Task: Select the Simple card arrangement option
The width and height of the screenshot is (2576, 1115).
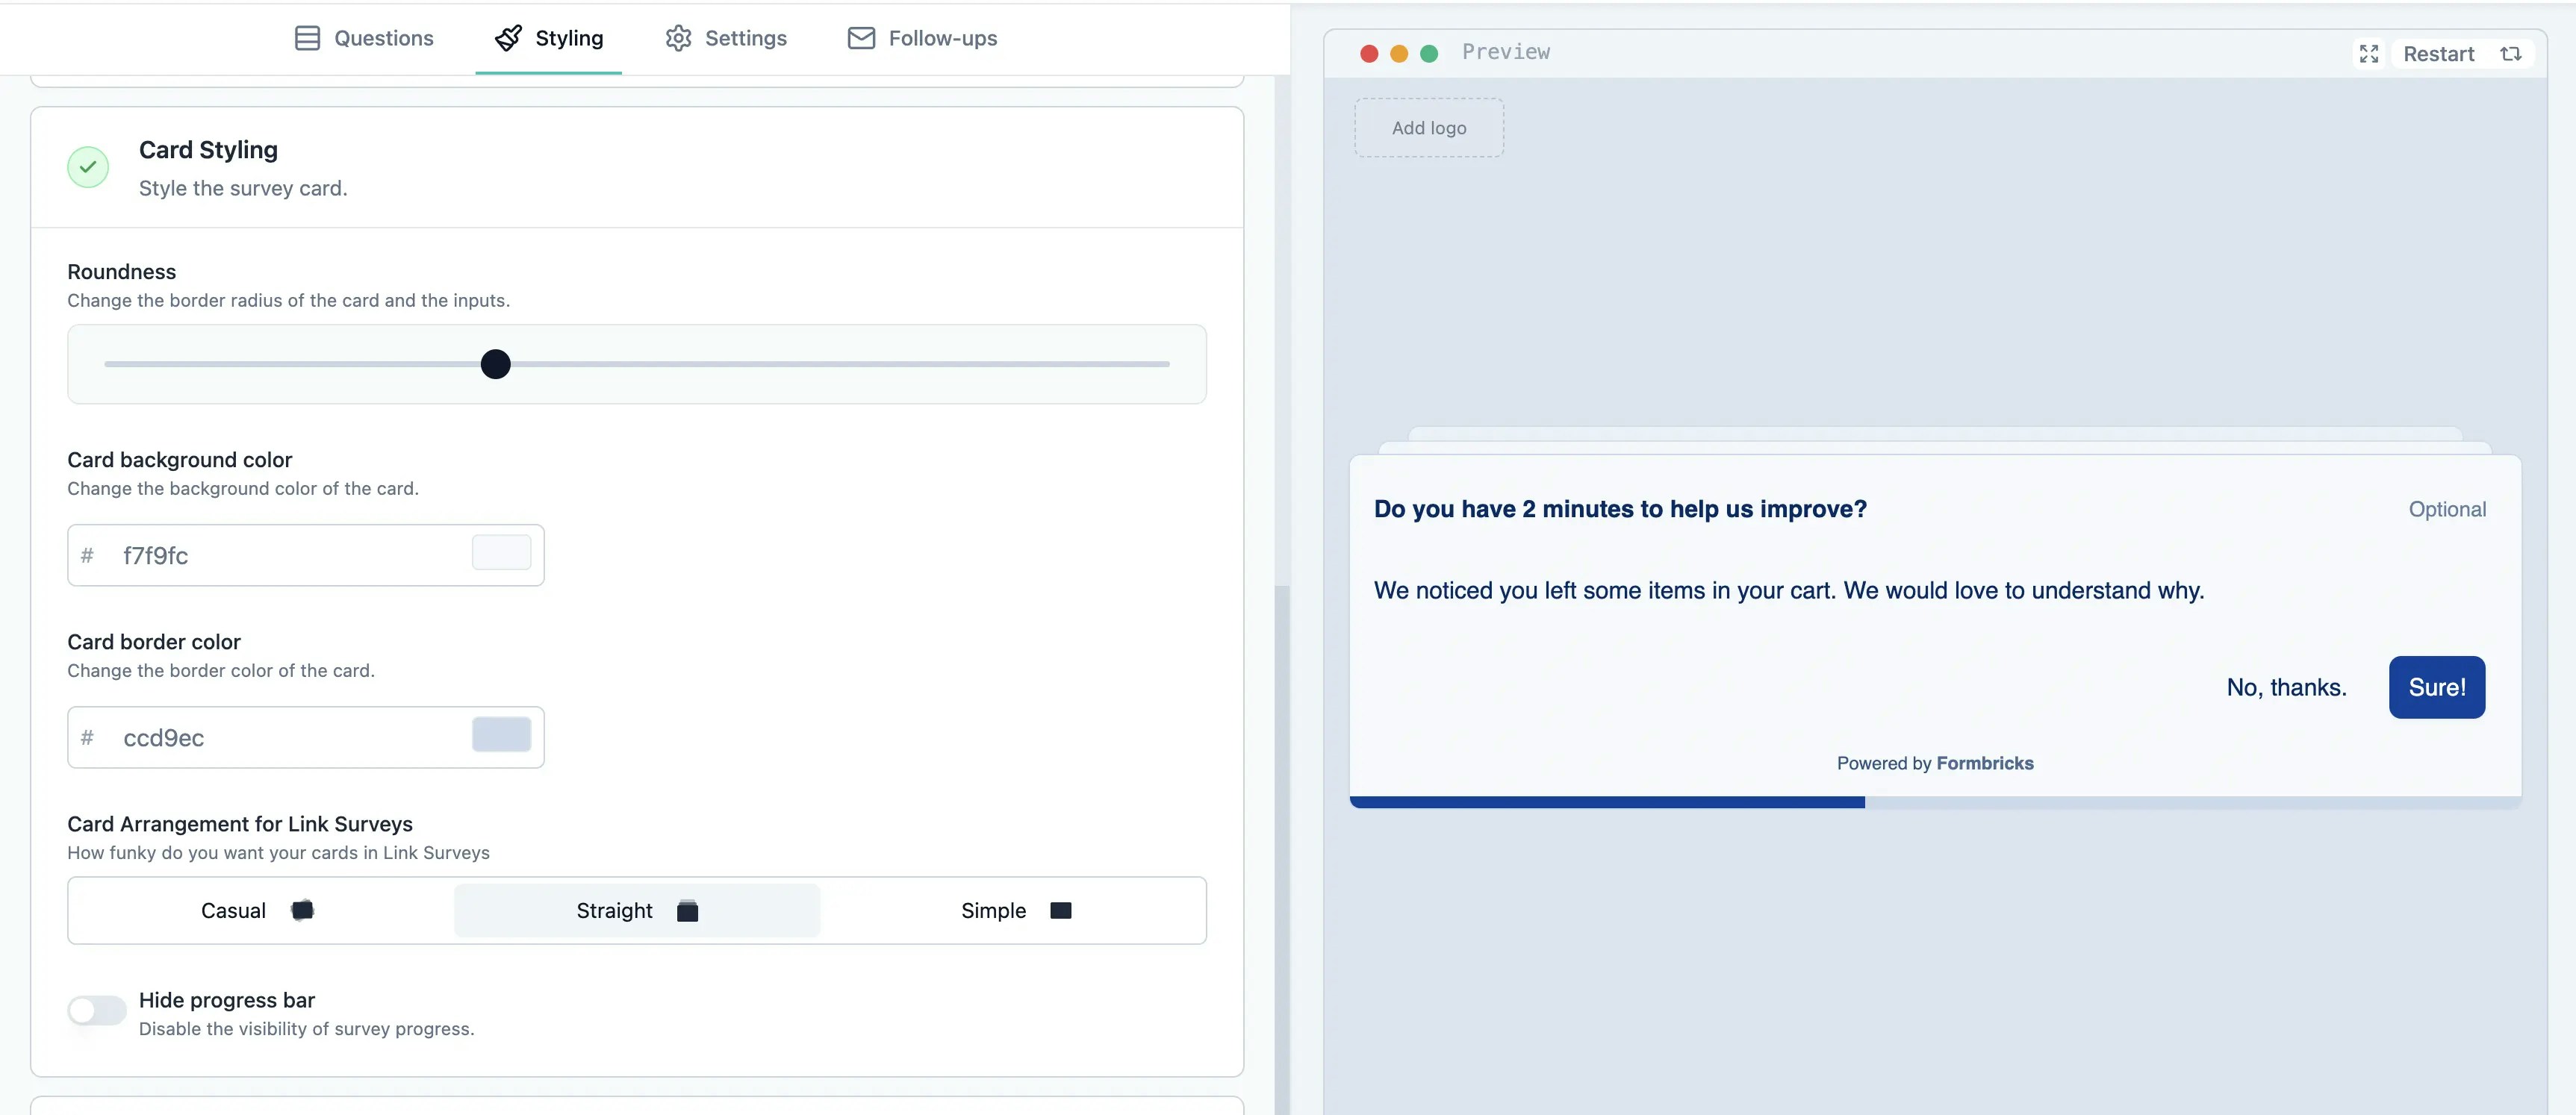Action: pyautogui.click(x=1014, y=911)
